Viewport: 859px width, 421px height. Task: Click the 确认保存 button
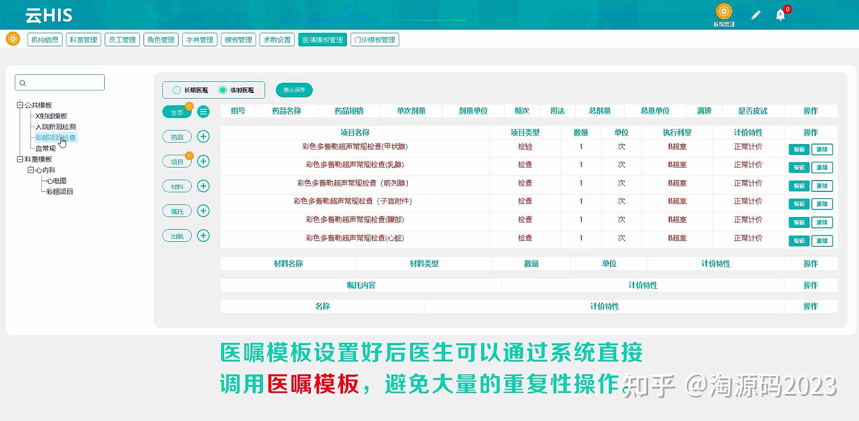click(294, 90)
